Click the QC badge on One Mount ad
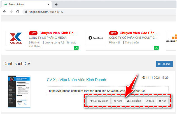 156,48
